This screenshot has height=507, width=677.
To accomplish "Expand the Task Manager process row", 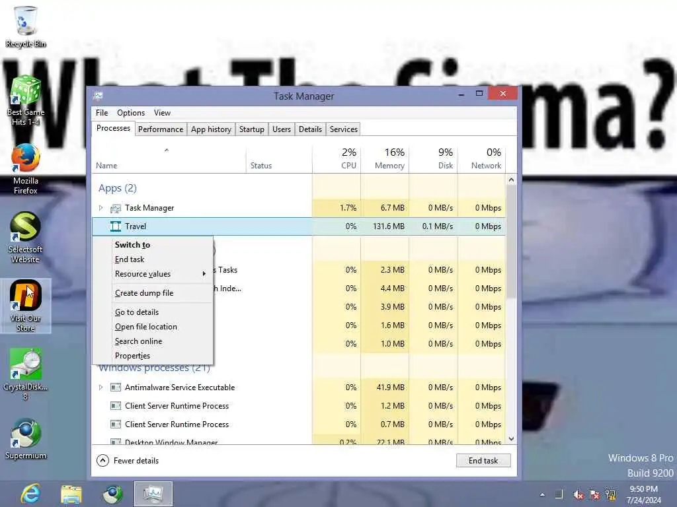I will click(100, 208).
